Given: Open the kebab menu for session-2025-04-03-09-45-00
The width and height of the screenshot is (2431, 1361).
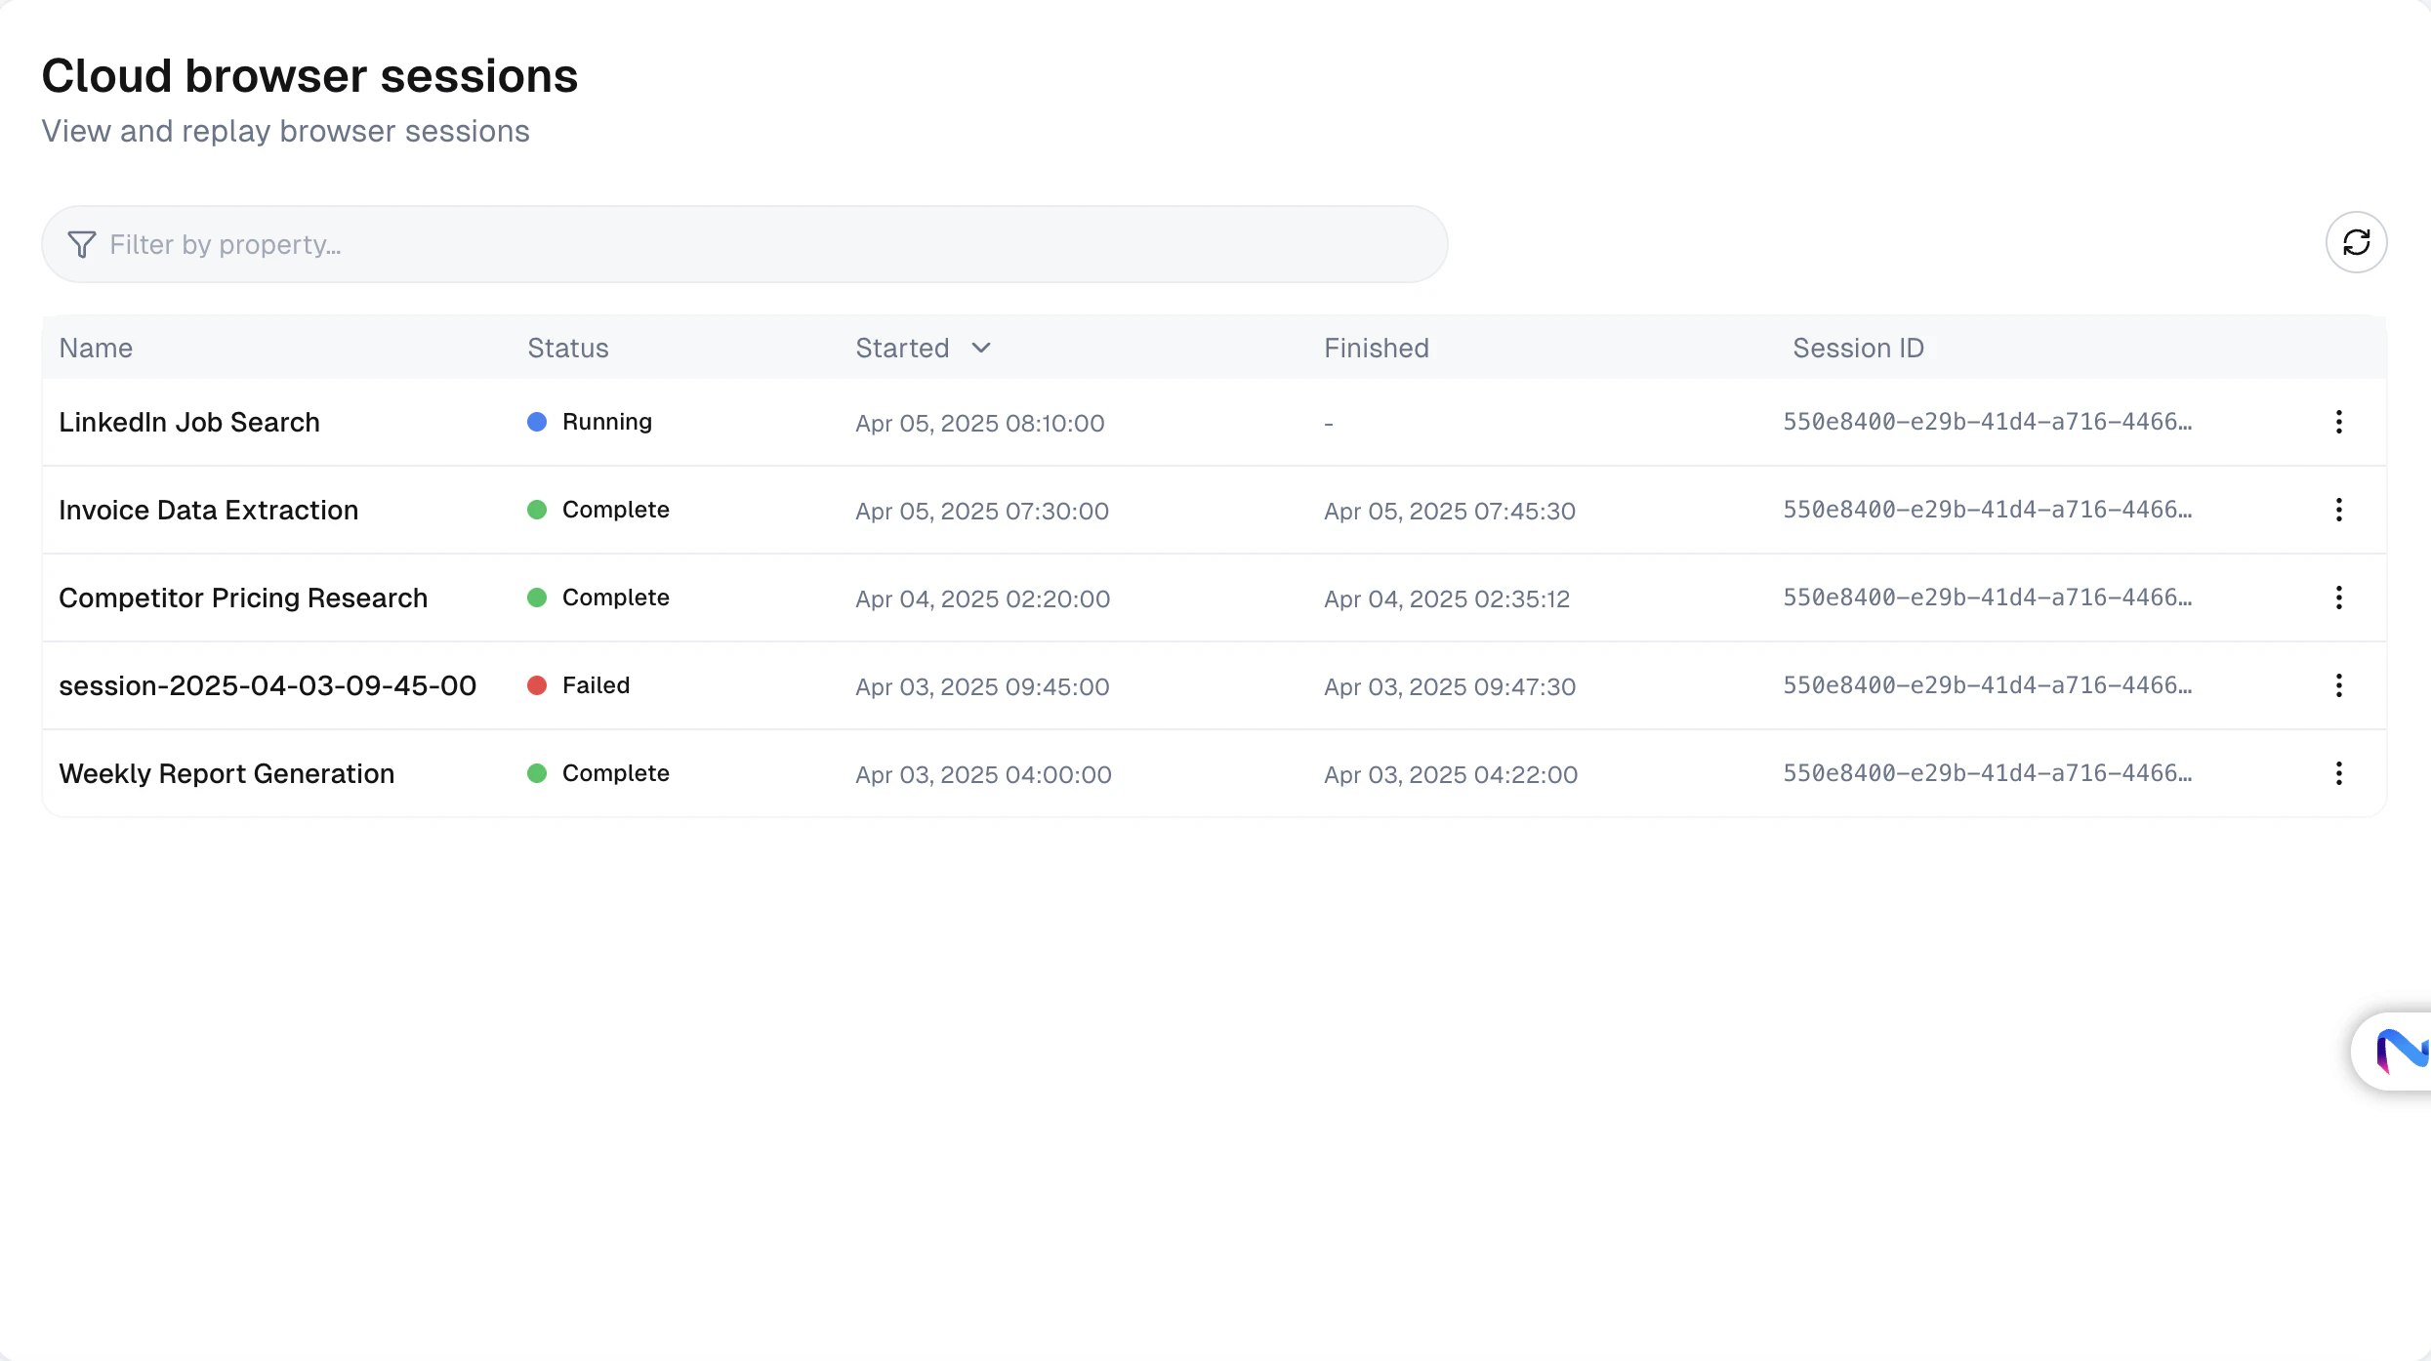Looking at the screenshot, I should [x=2339, y=685].
